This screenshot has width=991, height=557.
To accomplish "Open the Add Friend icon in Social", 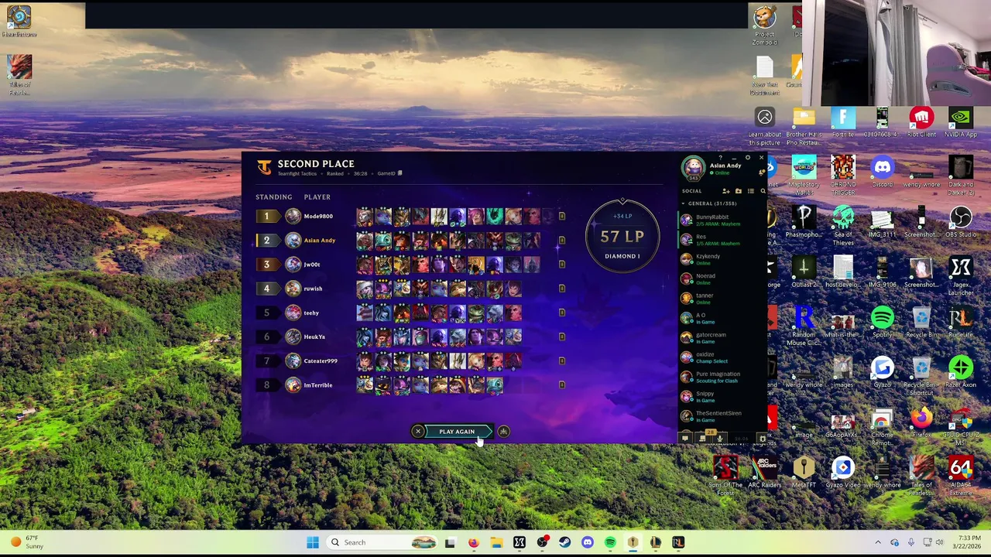I will coord(726,191).
